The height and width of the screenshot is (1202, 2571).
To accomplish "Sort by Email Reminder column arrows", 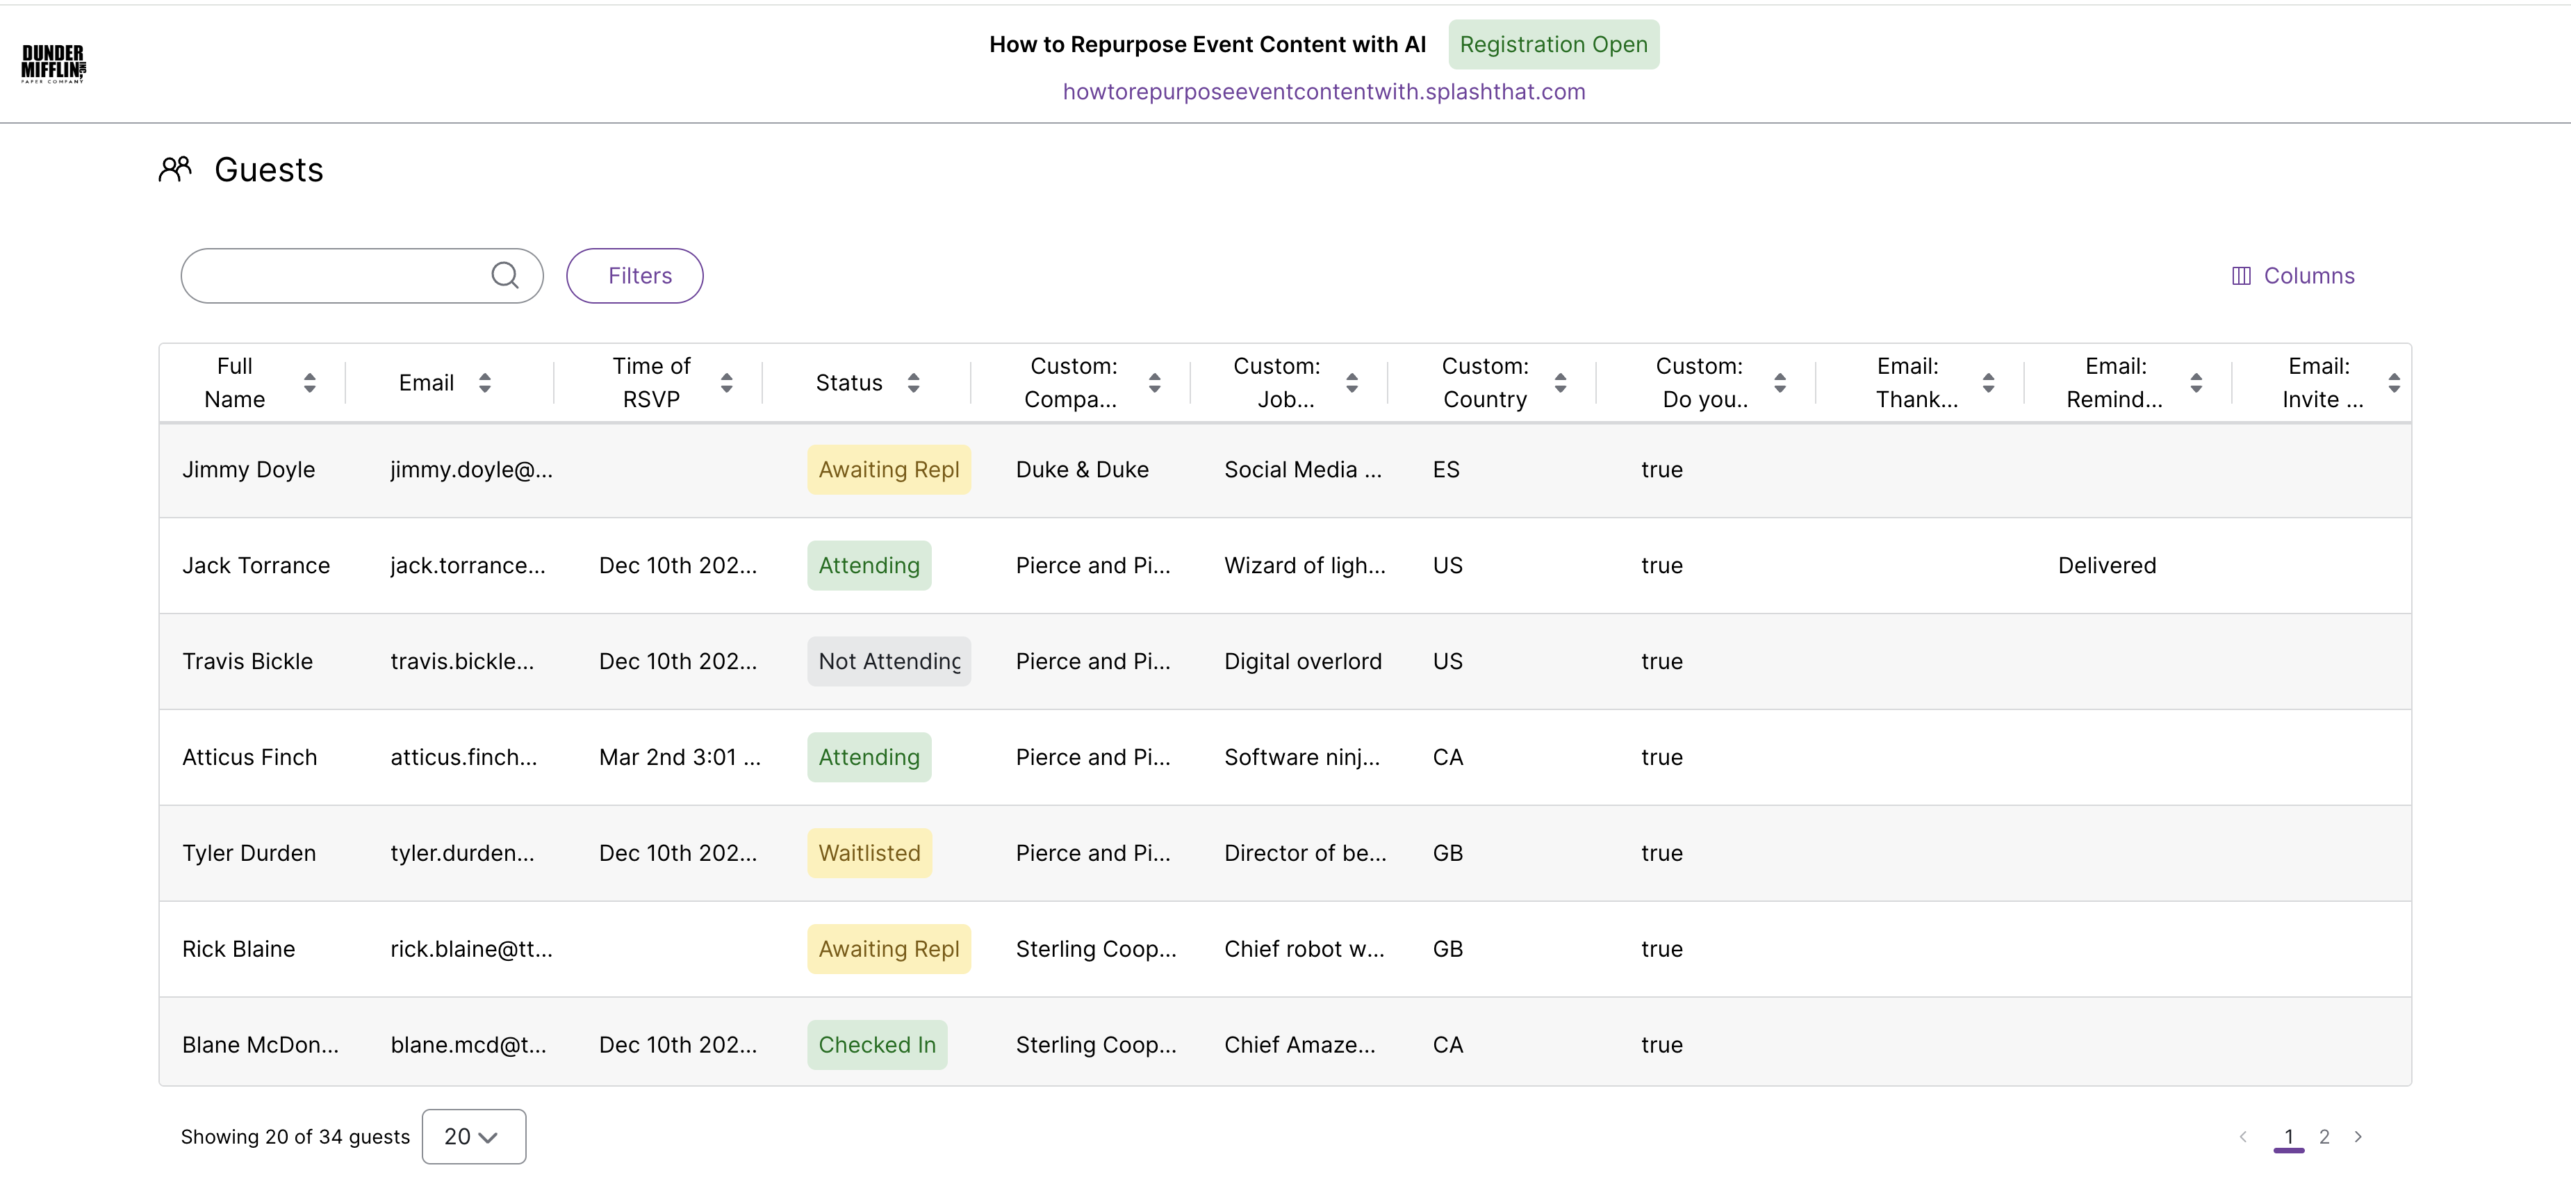I will [2196, 382].
